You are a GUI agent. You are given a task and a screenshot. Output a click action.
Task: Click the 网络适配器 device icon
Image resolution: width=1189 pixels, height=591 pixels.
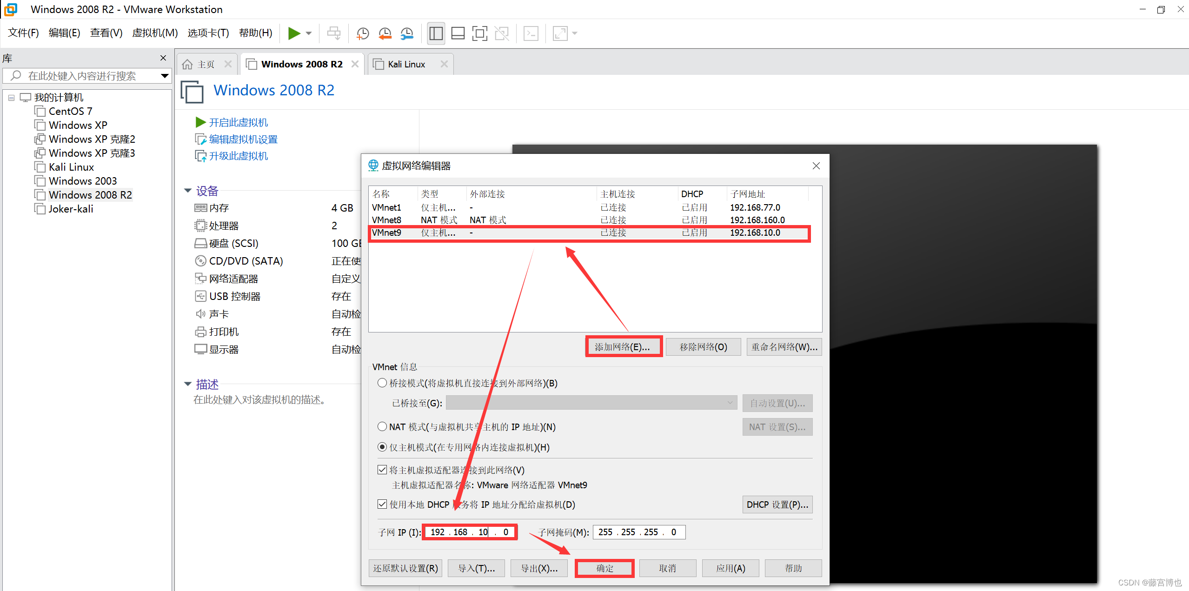[200, 279]
